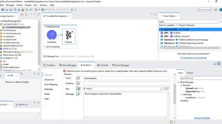Click Link with Editor icon in Package Explorer
222x124 pixels.
point(26,14)
